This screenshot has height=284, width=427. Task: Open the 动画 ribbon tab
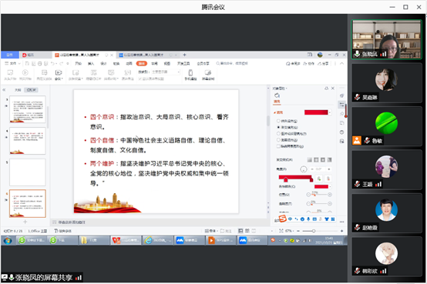[x=129, y=63]
